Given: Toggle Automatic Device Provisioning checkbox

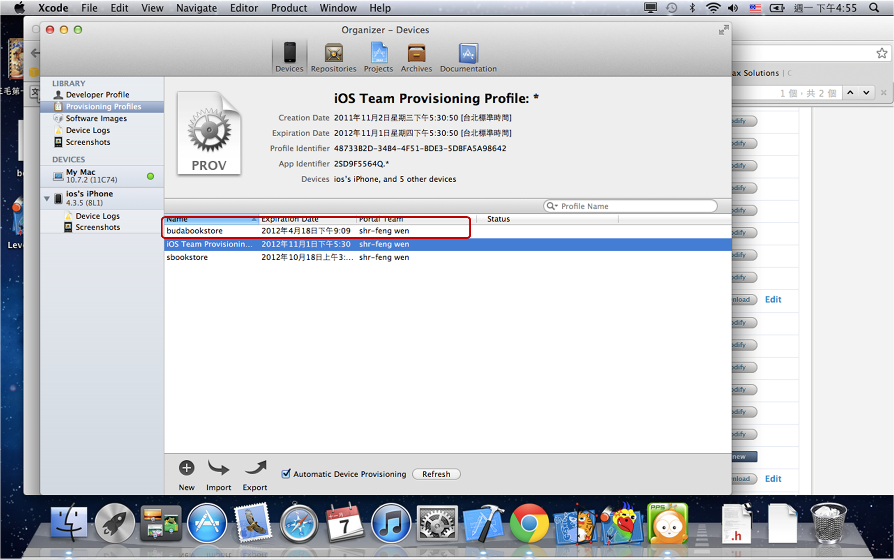Looking at the screenshot, I should pos(286,474).
